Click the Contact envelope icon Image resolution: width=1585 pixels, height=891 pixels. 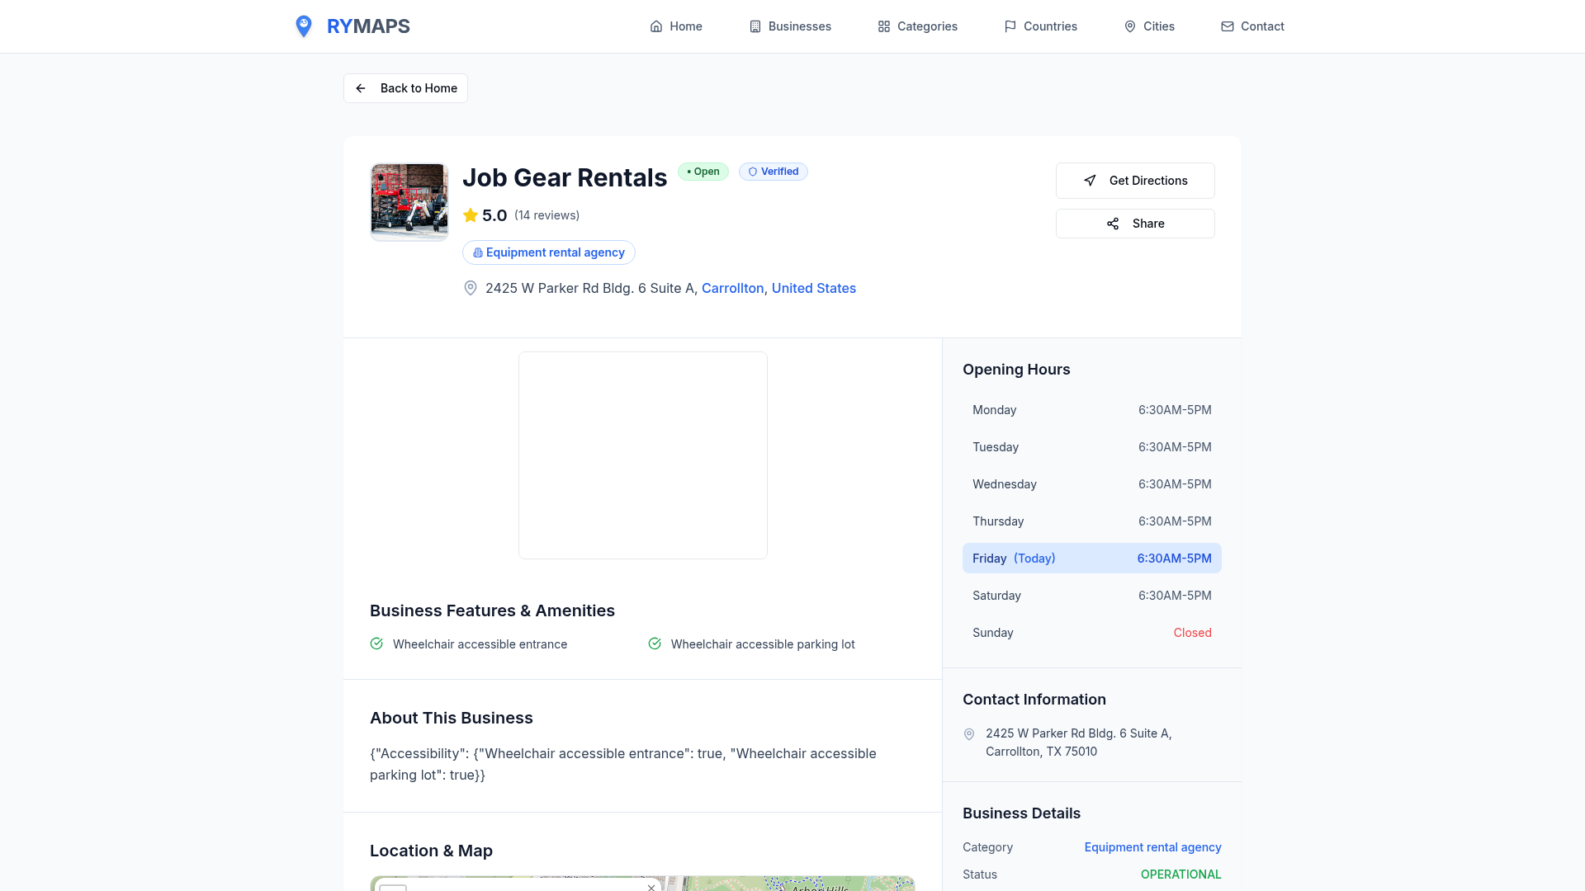1227,26
